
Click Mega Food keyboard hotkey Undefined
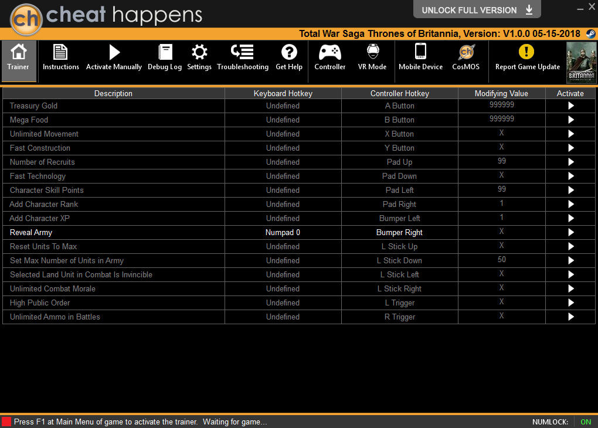(283, 120)
